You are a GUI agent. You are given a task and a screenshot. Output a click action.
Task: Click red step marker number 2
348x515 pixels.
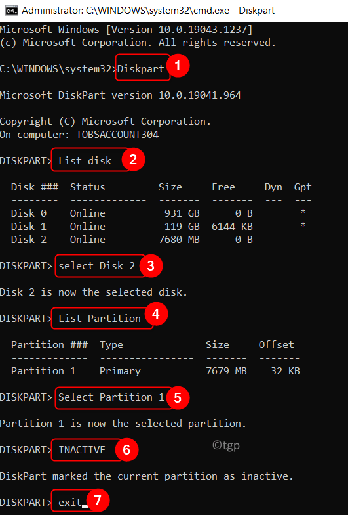coord(133,160)
